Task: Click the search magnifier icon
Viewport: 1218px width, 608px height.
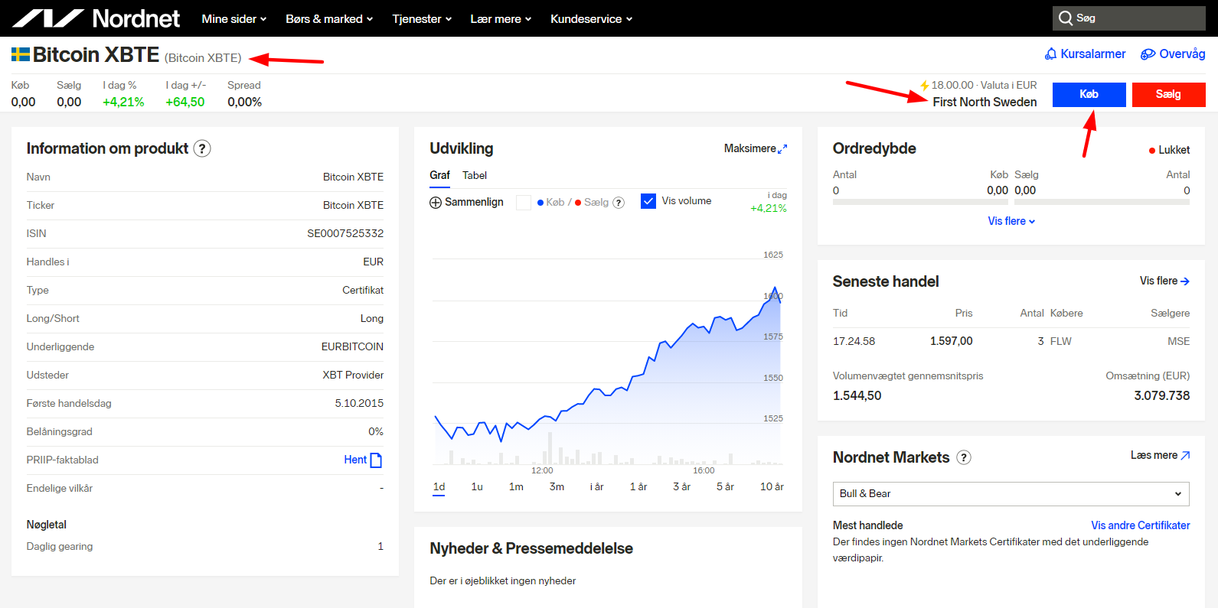Action: click(1065, 18)
